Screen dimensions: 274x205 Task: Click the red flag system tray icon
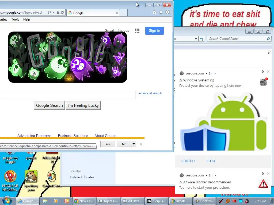click(x=234, y=201)
